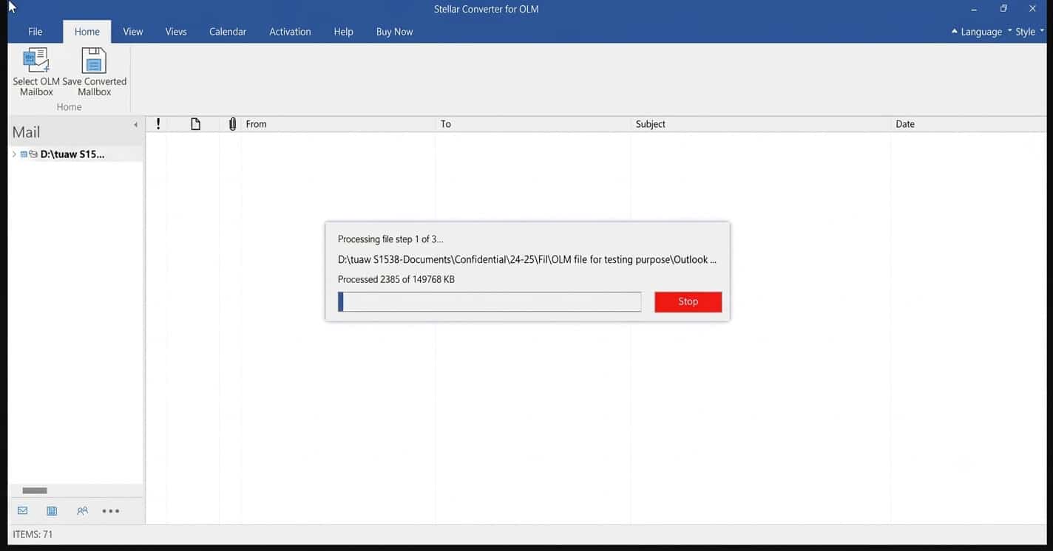
Task: Select the D:\tuaw S15... mailbox node
Action: click(72, 154)
